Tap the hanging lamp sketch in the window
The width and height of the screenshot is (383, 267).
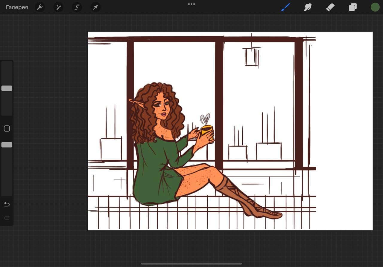[x=252, y=56]
